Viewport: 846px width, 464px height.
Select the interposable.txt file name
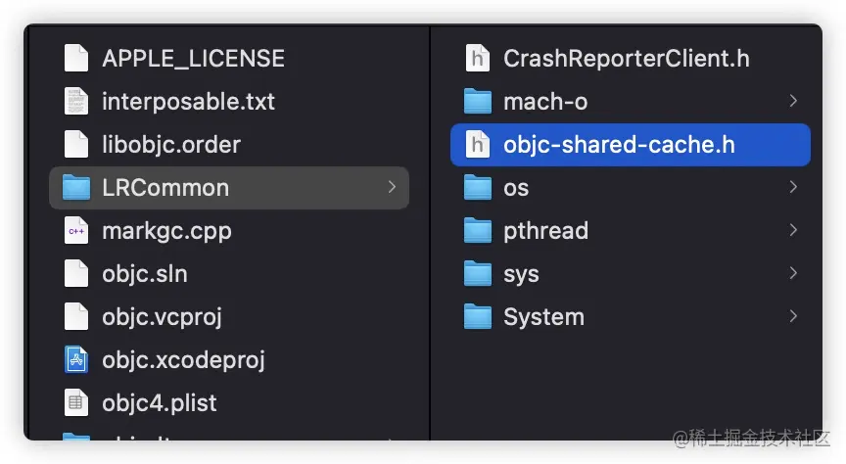(x=188, y=102)
